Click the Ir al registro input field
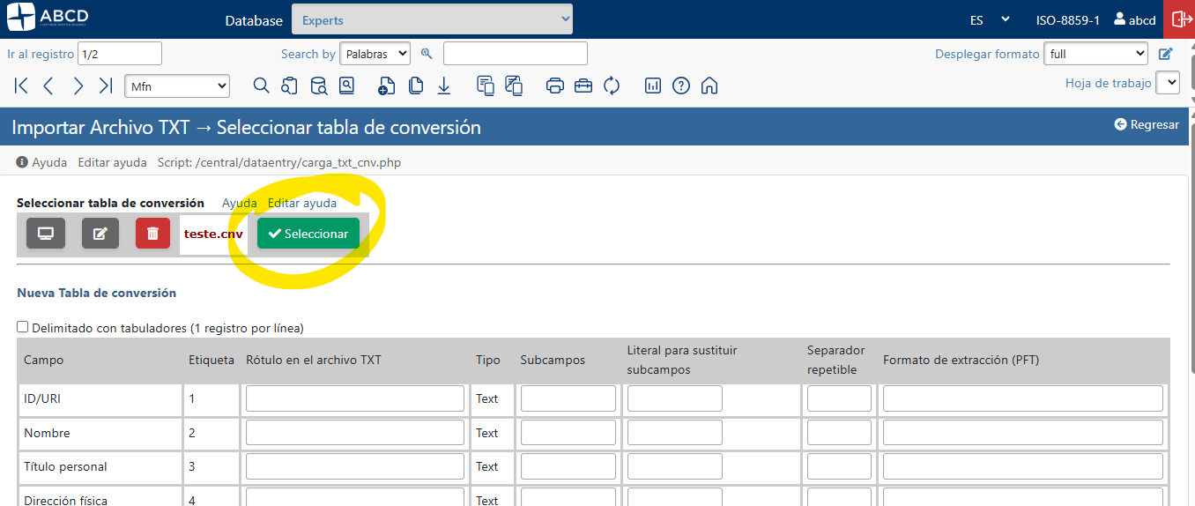The width and height of the screenshot is (1195, 506). [x=120, y=54]
